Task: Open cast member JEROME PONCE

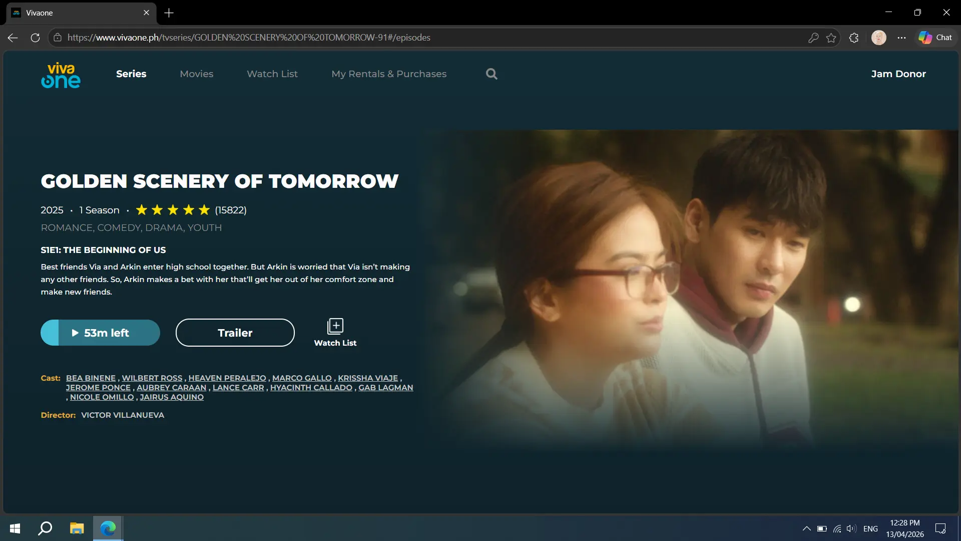Action: pos(98,388)
